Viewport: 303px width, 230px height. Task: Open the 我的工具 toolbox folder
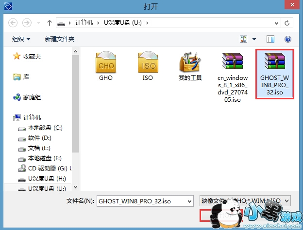click(190, 66)
